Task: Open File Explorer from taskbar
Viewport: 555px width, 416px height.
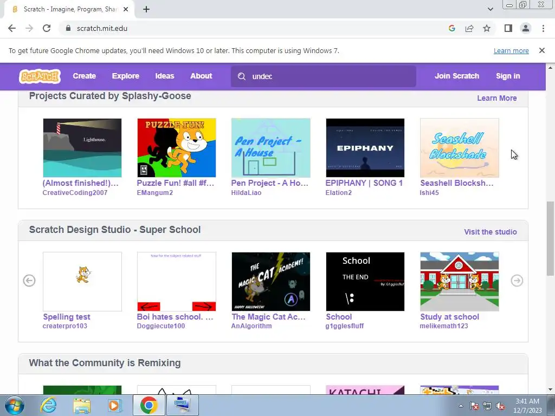Action: (x=82, y=405)
